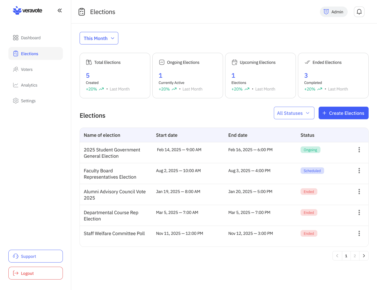Open the Support button
Viewport: 377px width, 290px height.
(36, 256)
